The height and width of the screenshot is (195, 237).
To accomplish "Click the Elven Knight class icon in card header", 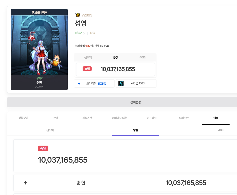I will tap(33, 12).
